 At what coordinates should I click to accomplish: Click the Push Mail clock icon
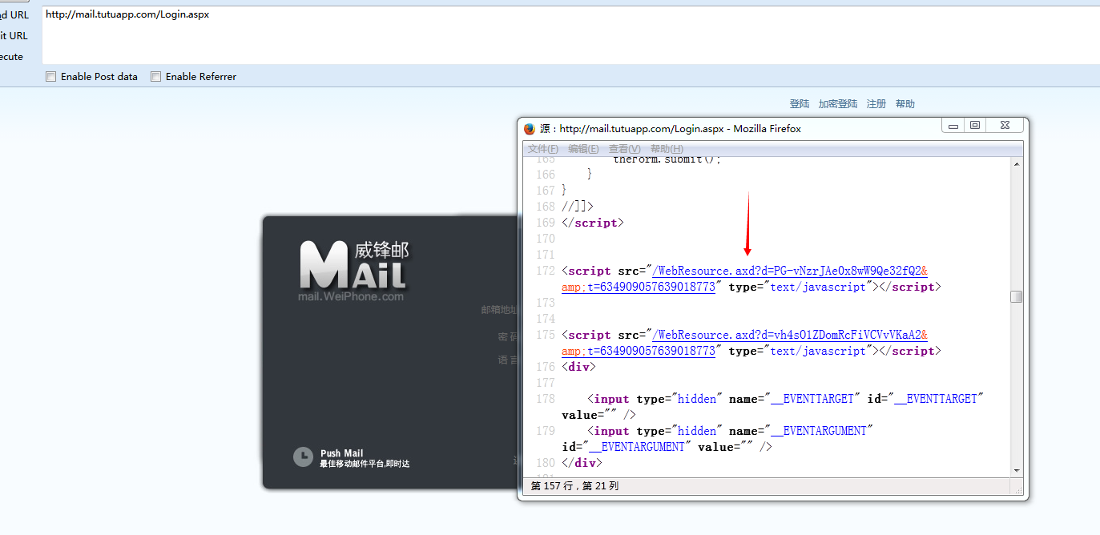pos(303,457)
